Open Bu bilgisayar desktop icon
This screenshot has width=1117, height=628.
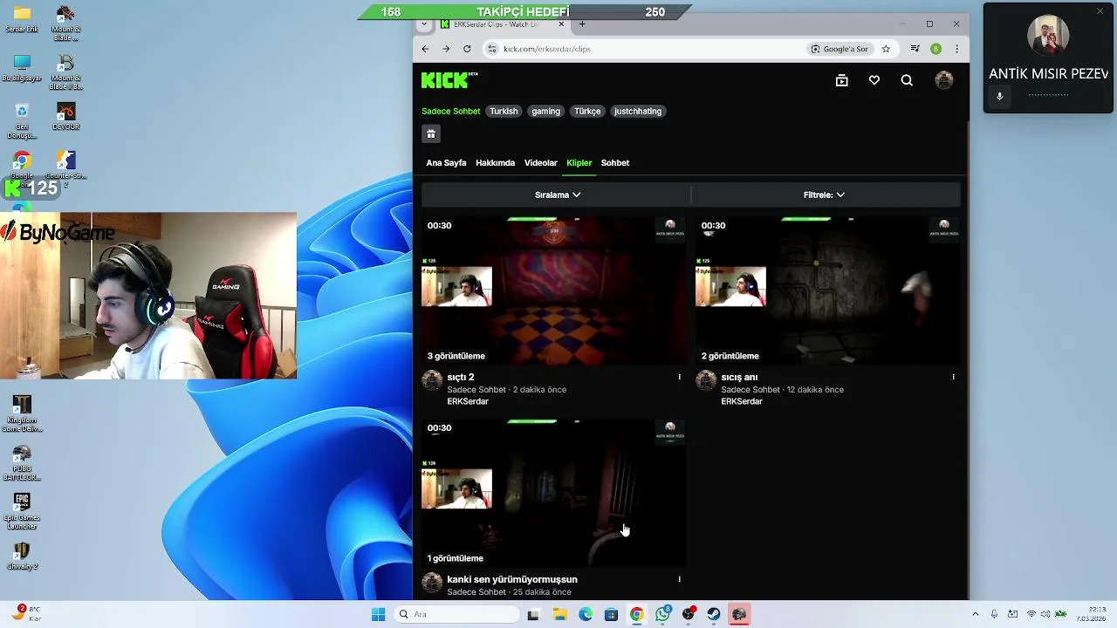pyautogui.click(x=22, y=68)
